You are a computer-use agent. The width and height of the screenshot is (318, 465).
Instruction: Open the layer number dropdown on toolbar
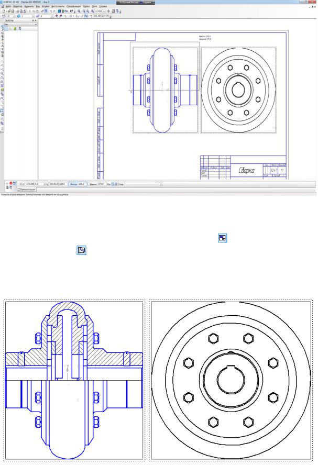pos(52,16)
